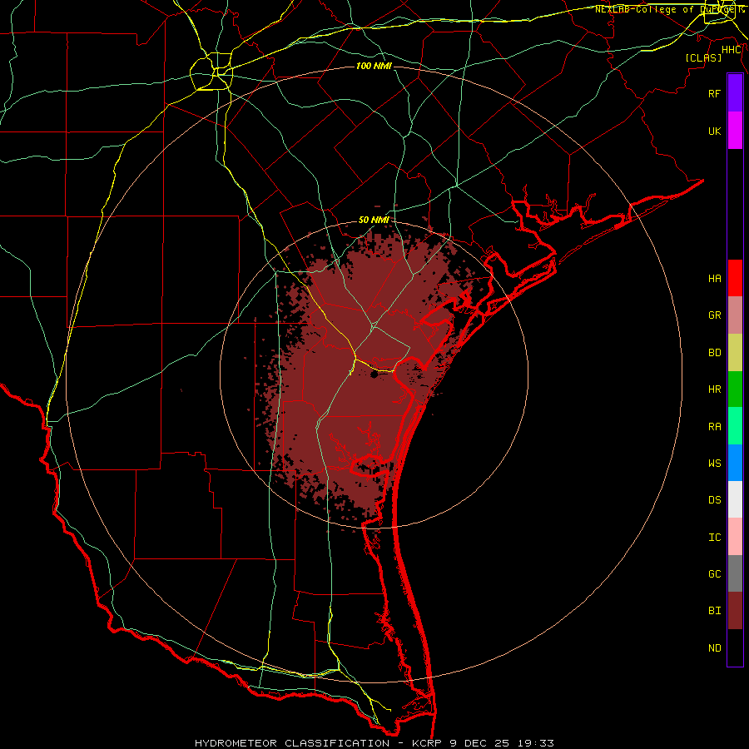Screen dimensions: 749x749
Task: Click the WS blue legend swatch
Action: (x=735, y=463)
